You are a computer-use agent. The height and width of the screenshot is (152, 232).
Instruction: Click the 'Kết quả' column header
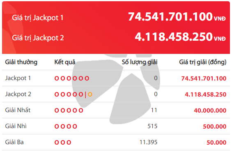coord(65,62)
